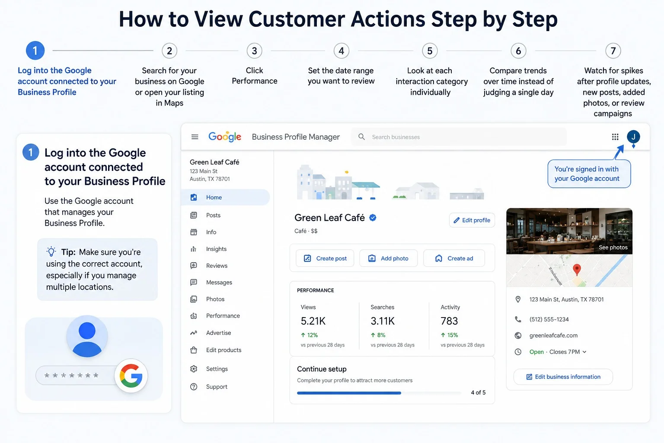Click the Add photo button
This screenshot has width=664, height=443.
(388, 258)
